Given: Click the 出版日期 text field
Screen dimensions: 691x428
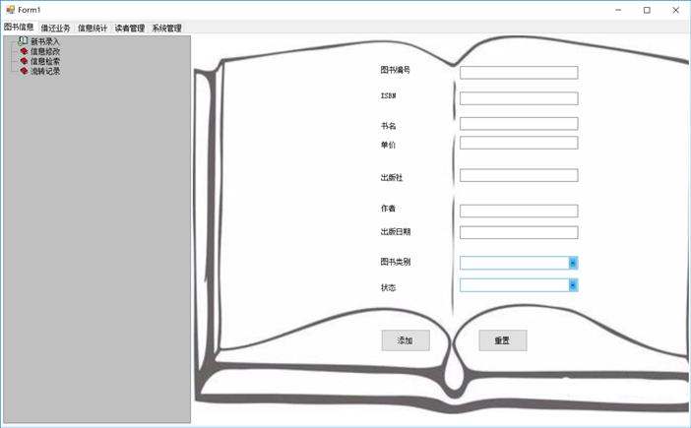Looking at the screenshot, I should pos(518,233).
